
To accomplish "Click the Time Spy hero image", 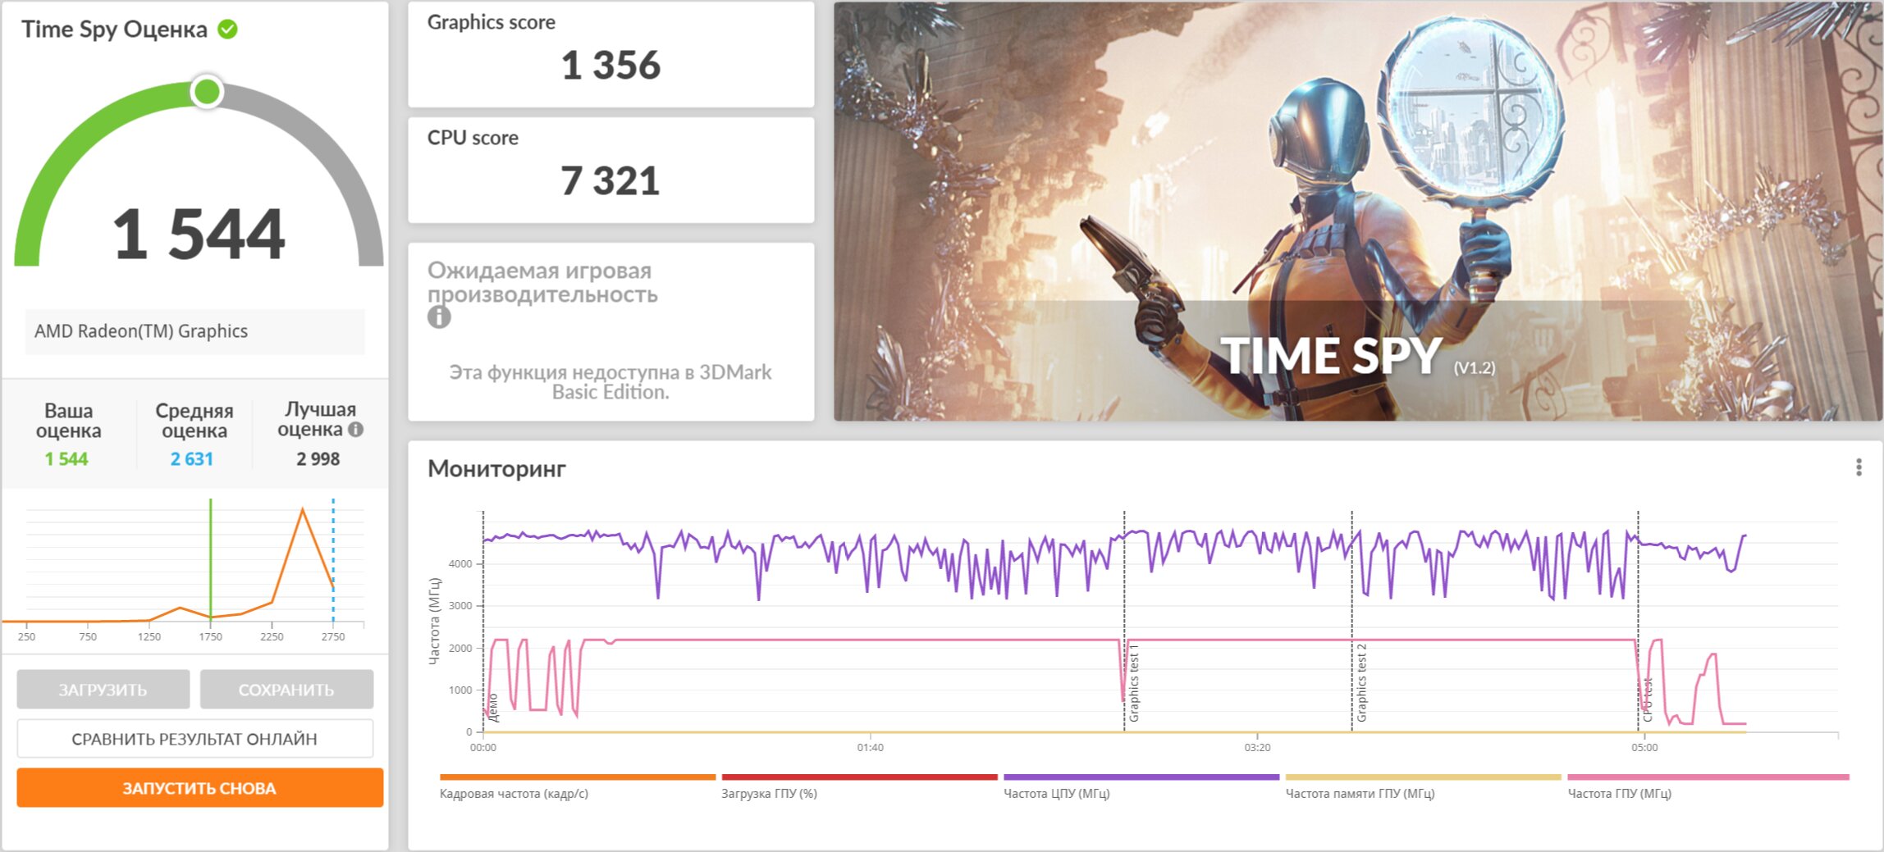I will pyautogui.click(x=1358, y=212).
